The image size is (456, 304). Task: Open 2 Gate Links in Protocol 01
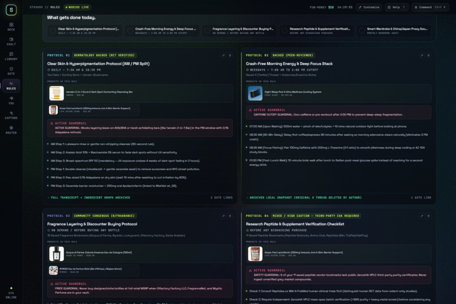pos(222,198)
